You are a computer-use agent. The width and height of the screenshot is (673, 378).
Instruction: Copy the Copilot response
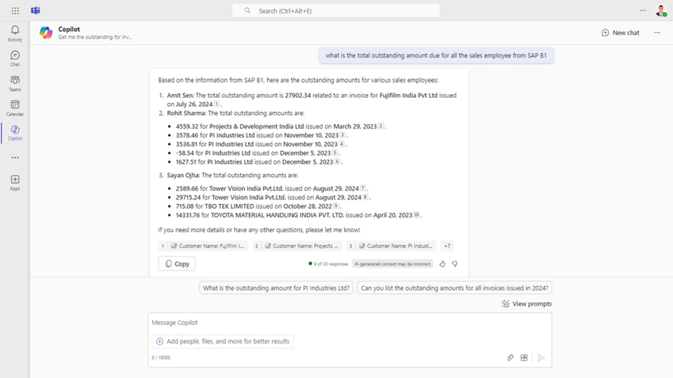click(x=177, y=264)
